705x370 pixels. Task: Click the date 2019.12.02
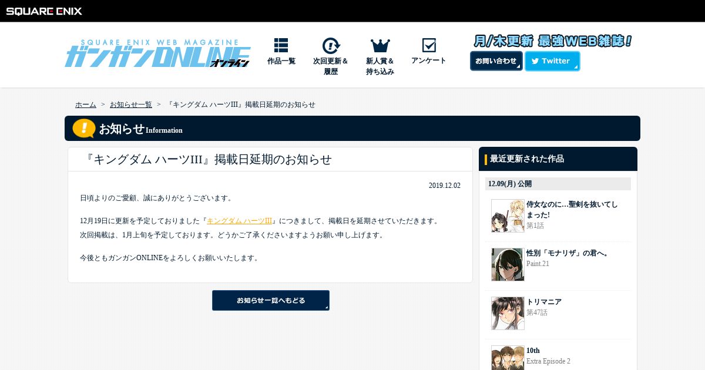pyautogui.click(x=445, y=186)
